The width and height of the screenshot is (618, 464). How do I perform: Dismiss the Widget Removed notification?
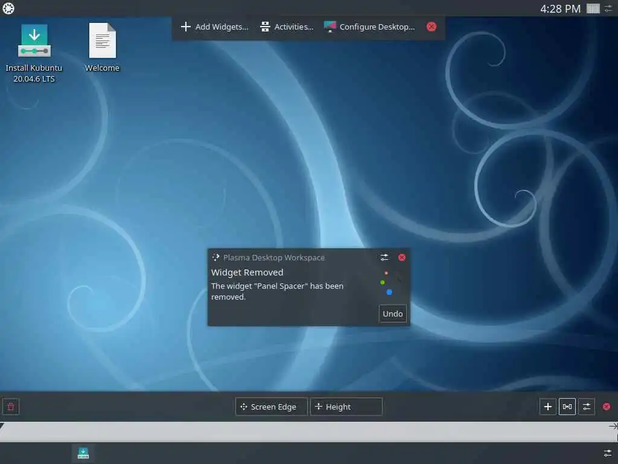pos(402,257)
